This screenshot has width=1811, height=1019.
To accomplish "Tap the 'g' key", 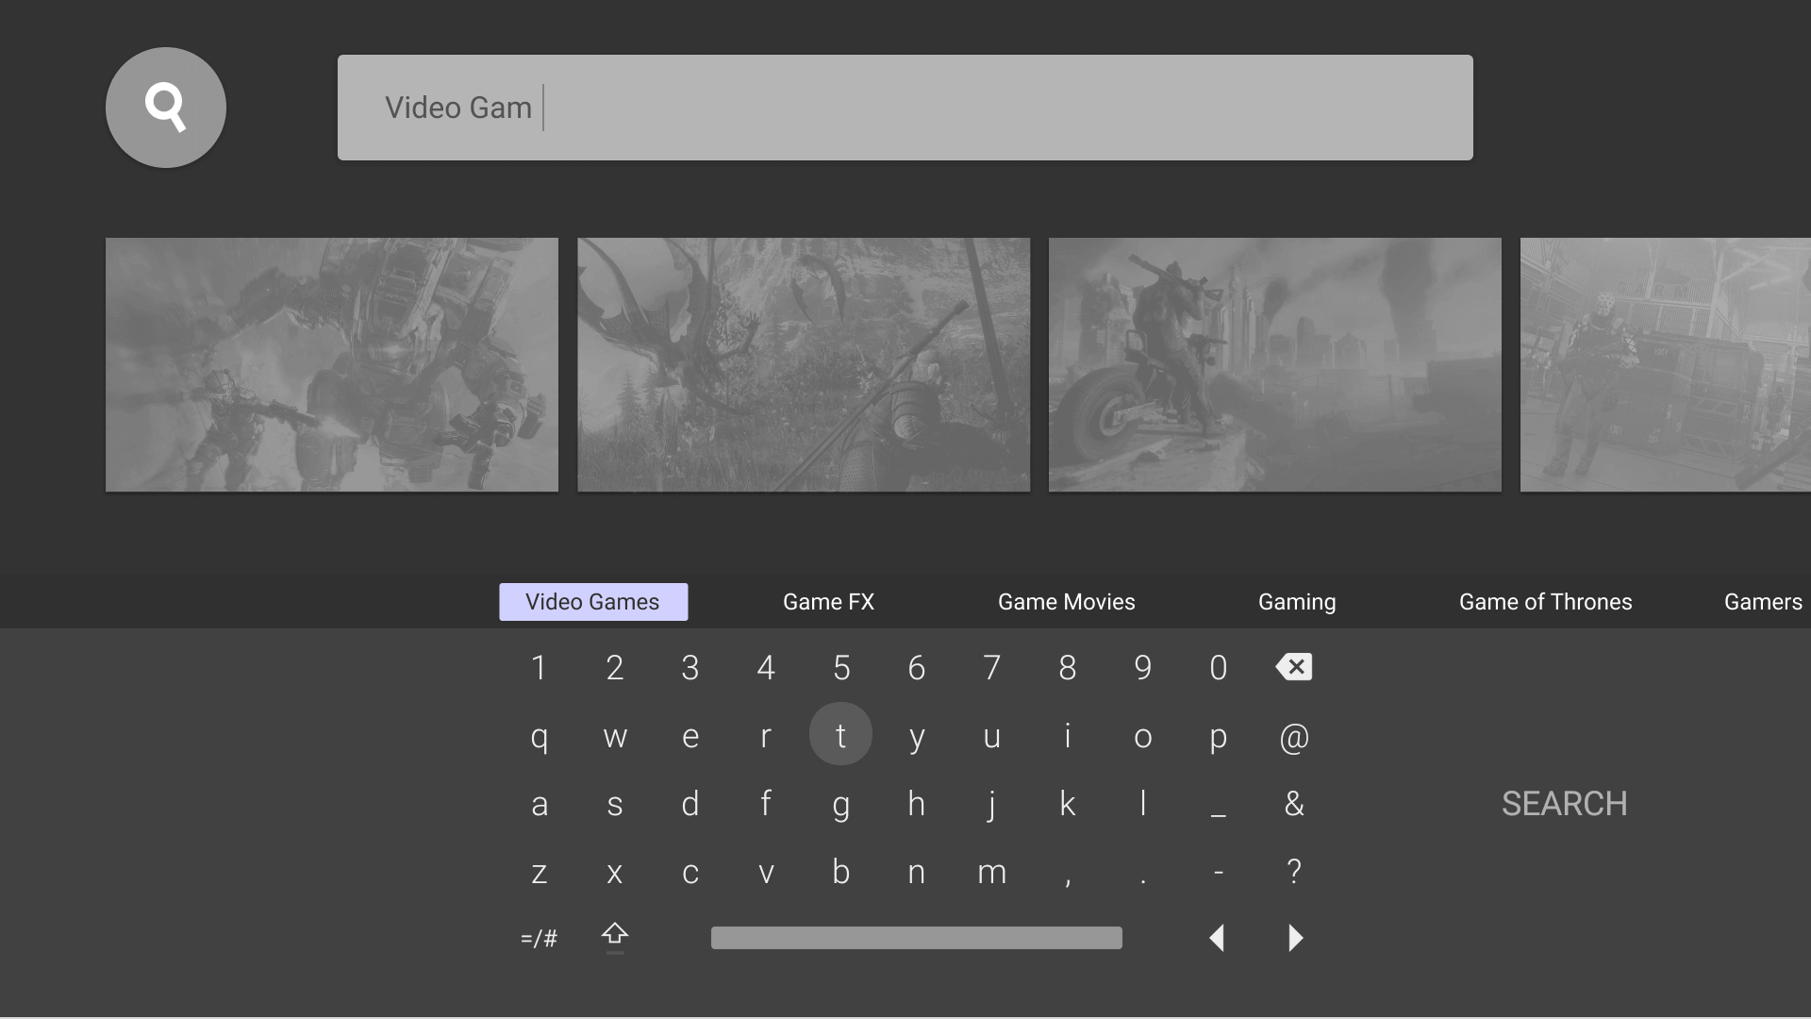I will click(841, 806).
